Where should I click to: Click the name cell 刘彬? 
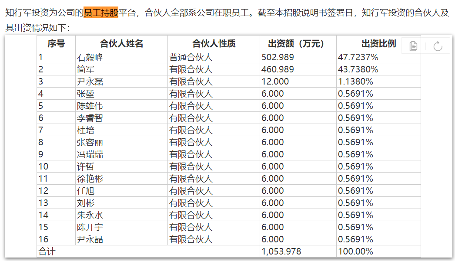click(122, 203)
